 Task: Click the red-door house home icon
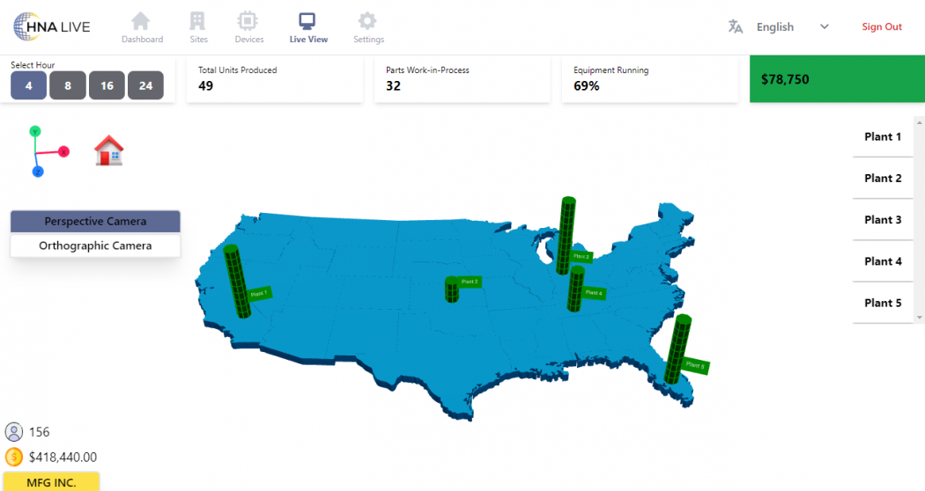[109, 151]
